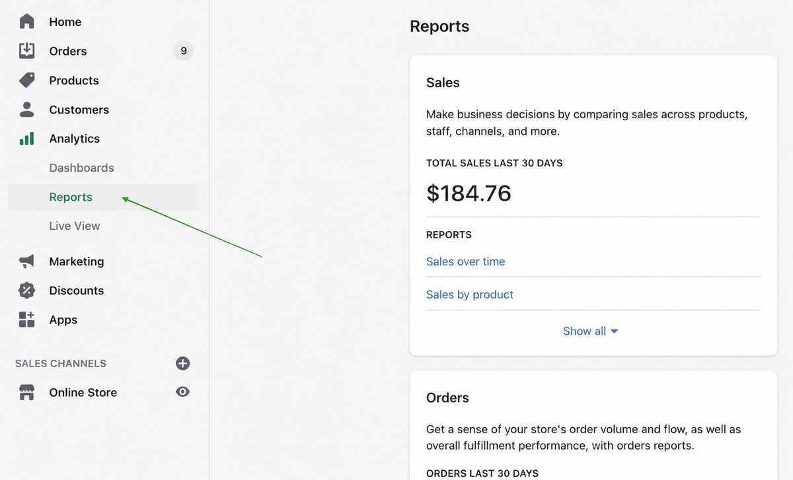Expand Show all sales reports
Viewport: 793px width, 480px height.
tap(590, 331)
